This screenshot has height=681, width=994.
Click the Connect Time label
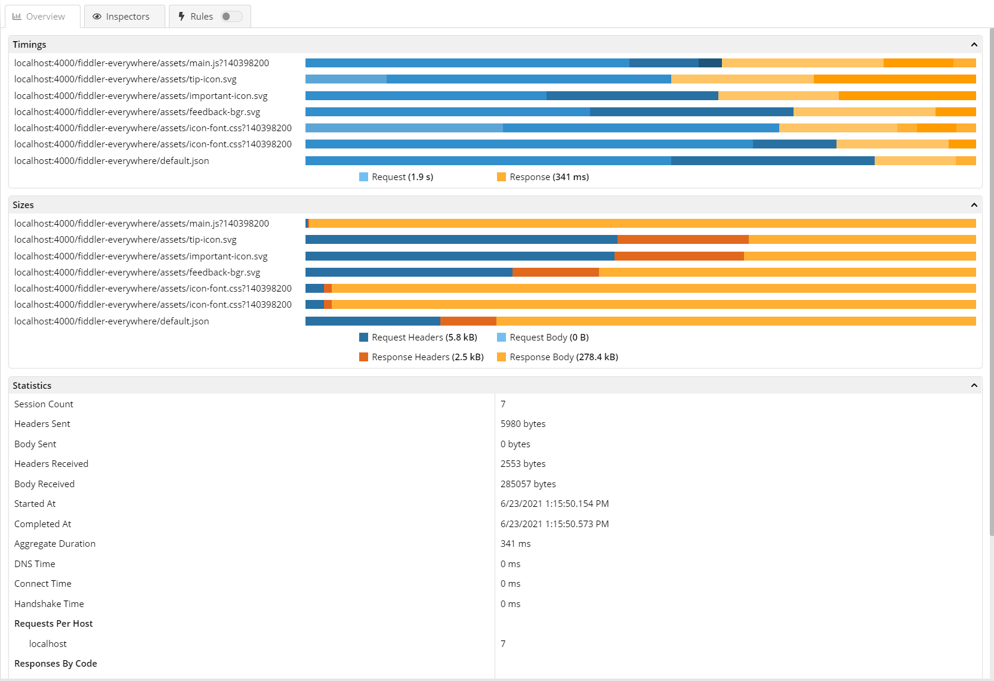[43, 584]
